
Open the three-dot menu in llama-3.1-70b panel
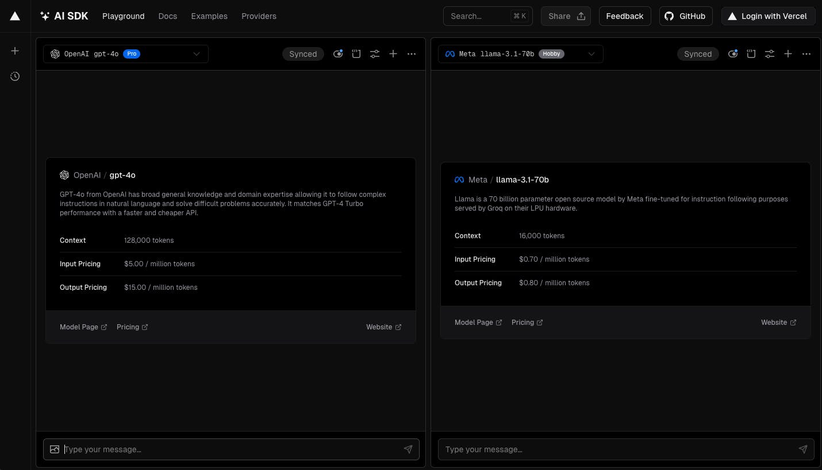pos(806,54)
